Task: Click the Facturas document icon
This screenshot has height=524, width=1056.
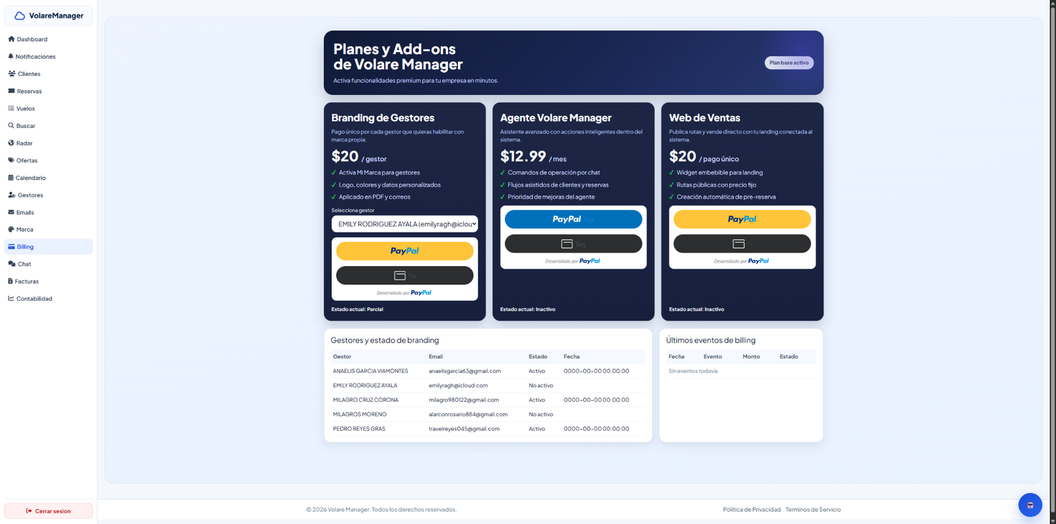Action: click(x=11, y=281)
